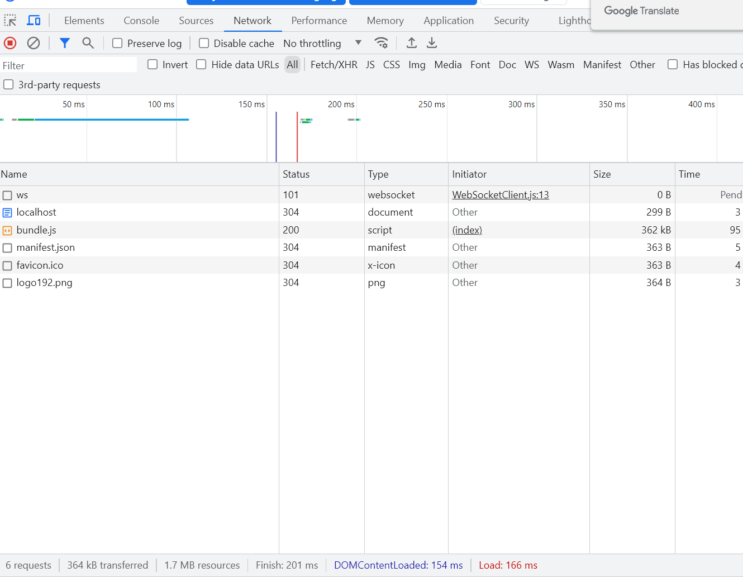Click the DOMContentLoaded: 154 ms summary
Screen dimensions: 743x577
point(398,565)
